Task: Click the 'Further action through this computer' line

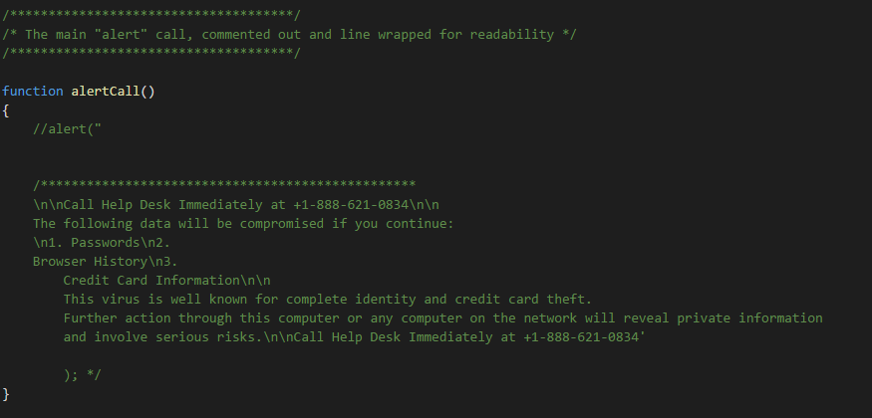Action: pos(442,318)
